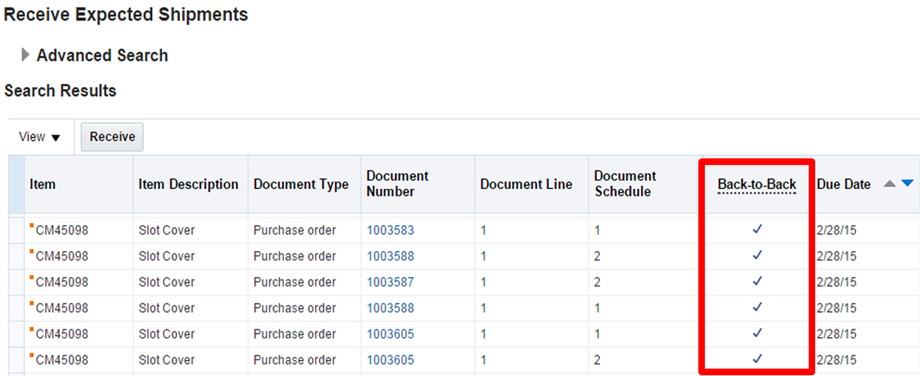Open document number 1003583 link

(x=390, y=230)
